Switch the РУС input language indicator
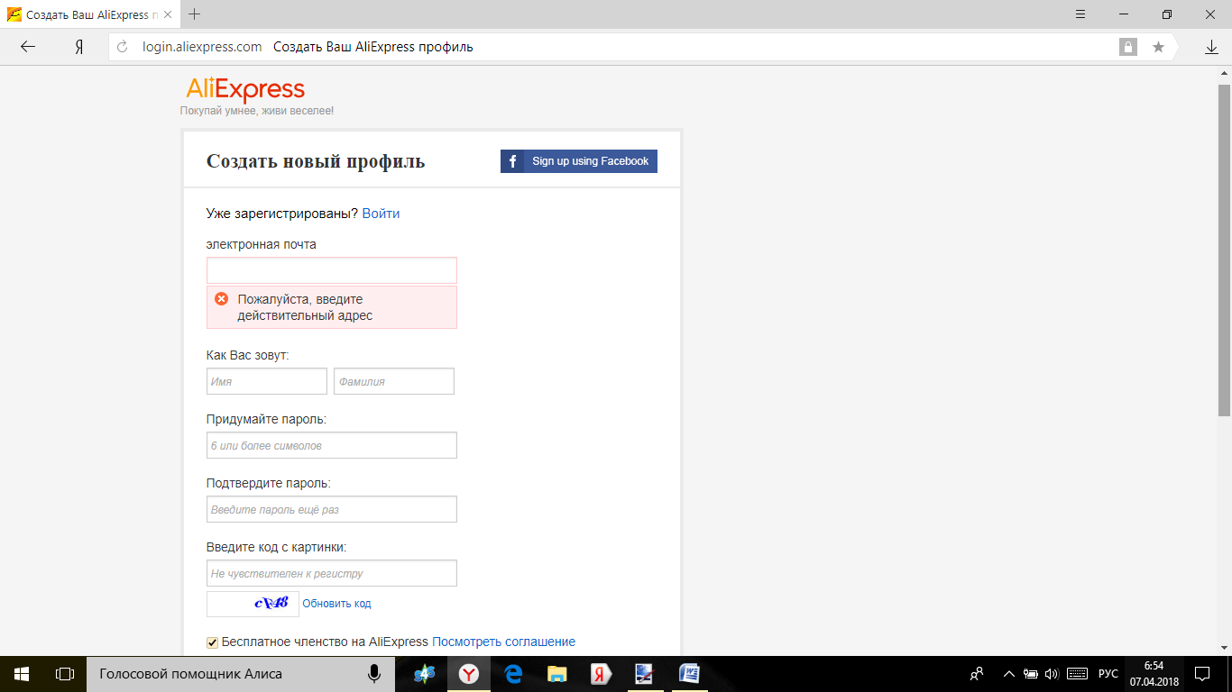 point(1108,673)
